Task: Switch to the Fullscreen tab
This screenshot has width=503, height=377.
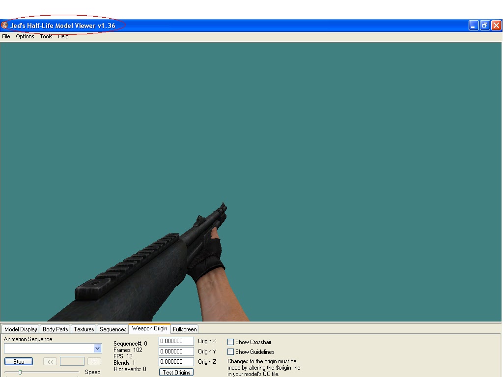Action: [x=185, y=329]
